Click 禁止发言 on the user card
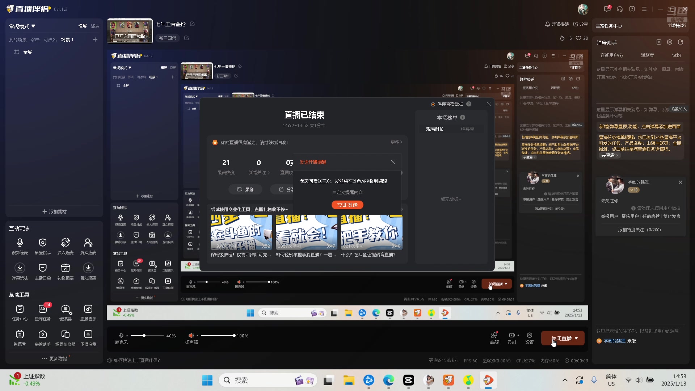Viewport: 695px width, 391px height. tap(671, 216)
